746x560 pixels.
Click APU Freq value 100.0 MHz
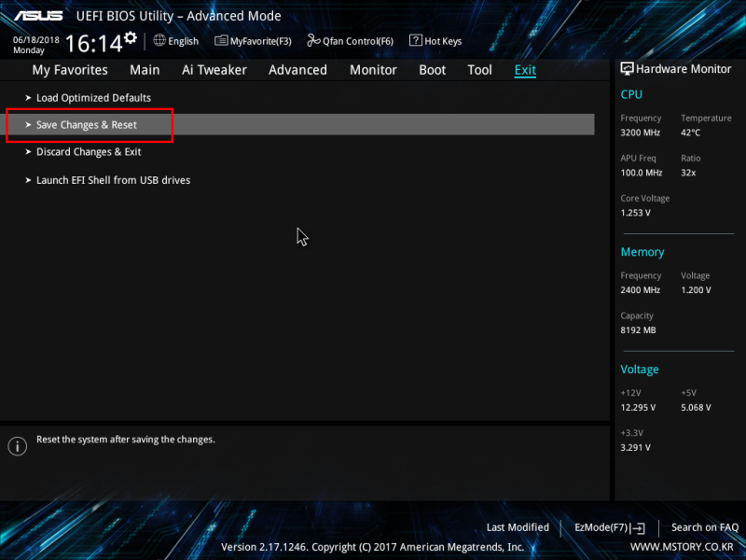tap(642, 173)
